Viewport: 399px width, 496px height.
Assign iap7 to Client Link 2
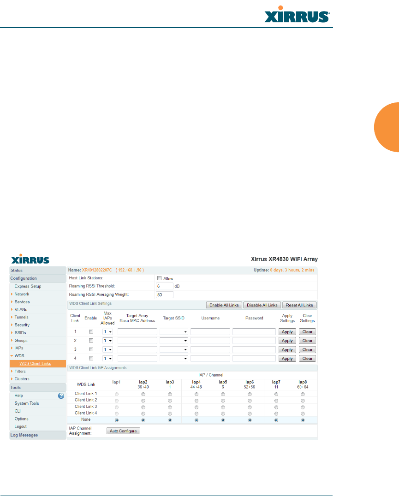(x=276, y=401)
